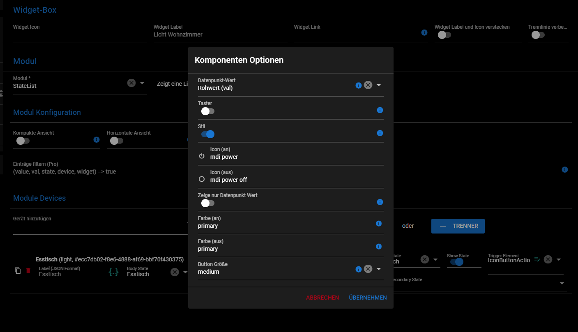Toggle Widget Label und Icon verstecken
Image resolution: width=578 pixels, height=332 pixels.
444,35
